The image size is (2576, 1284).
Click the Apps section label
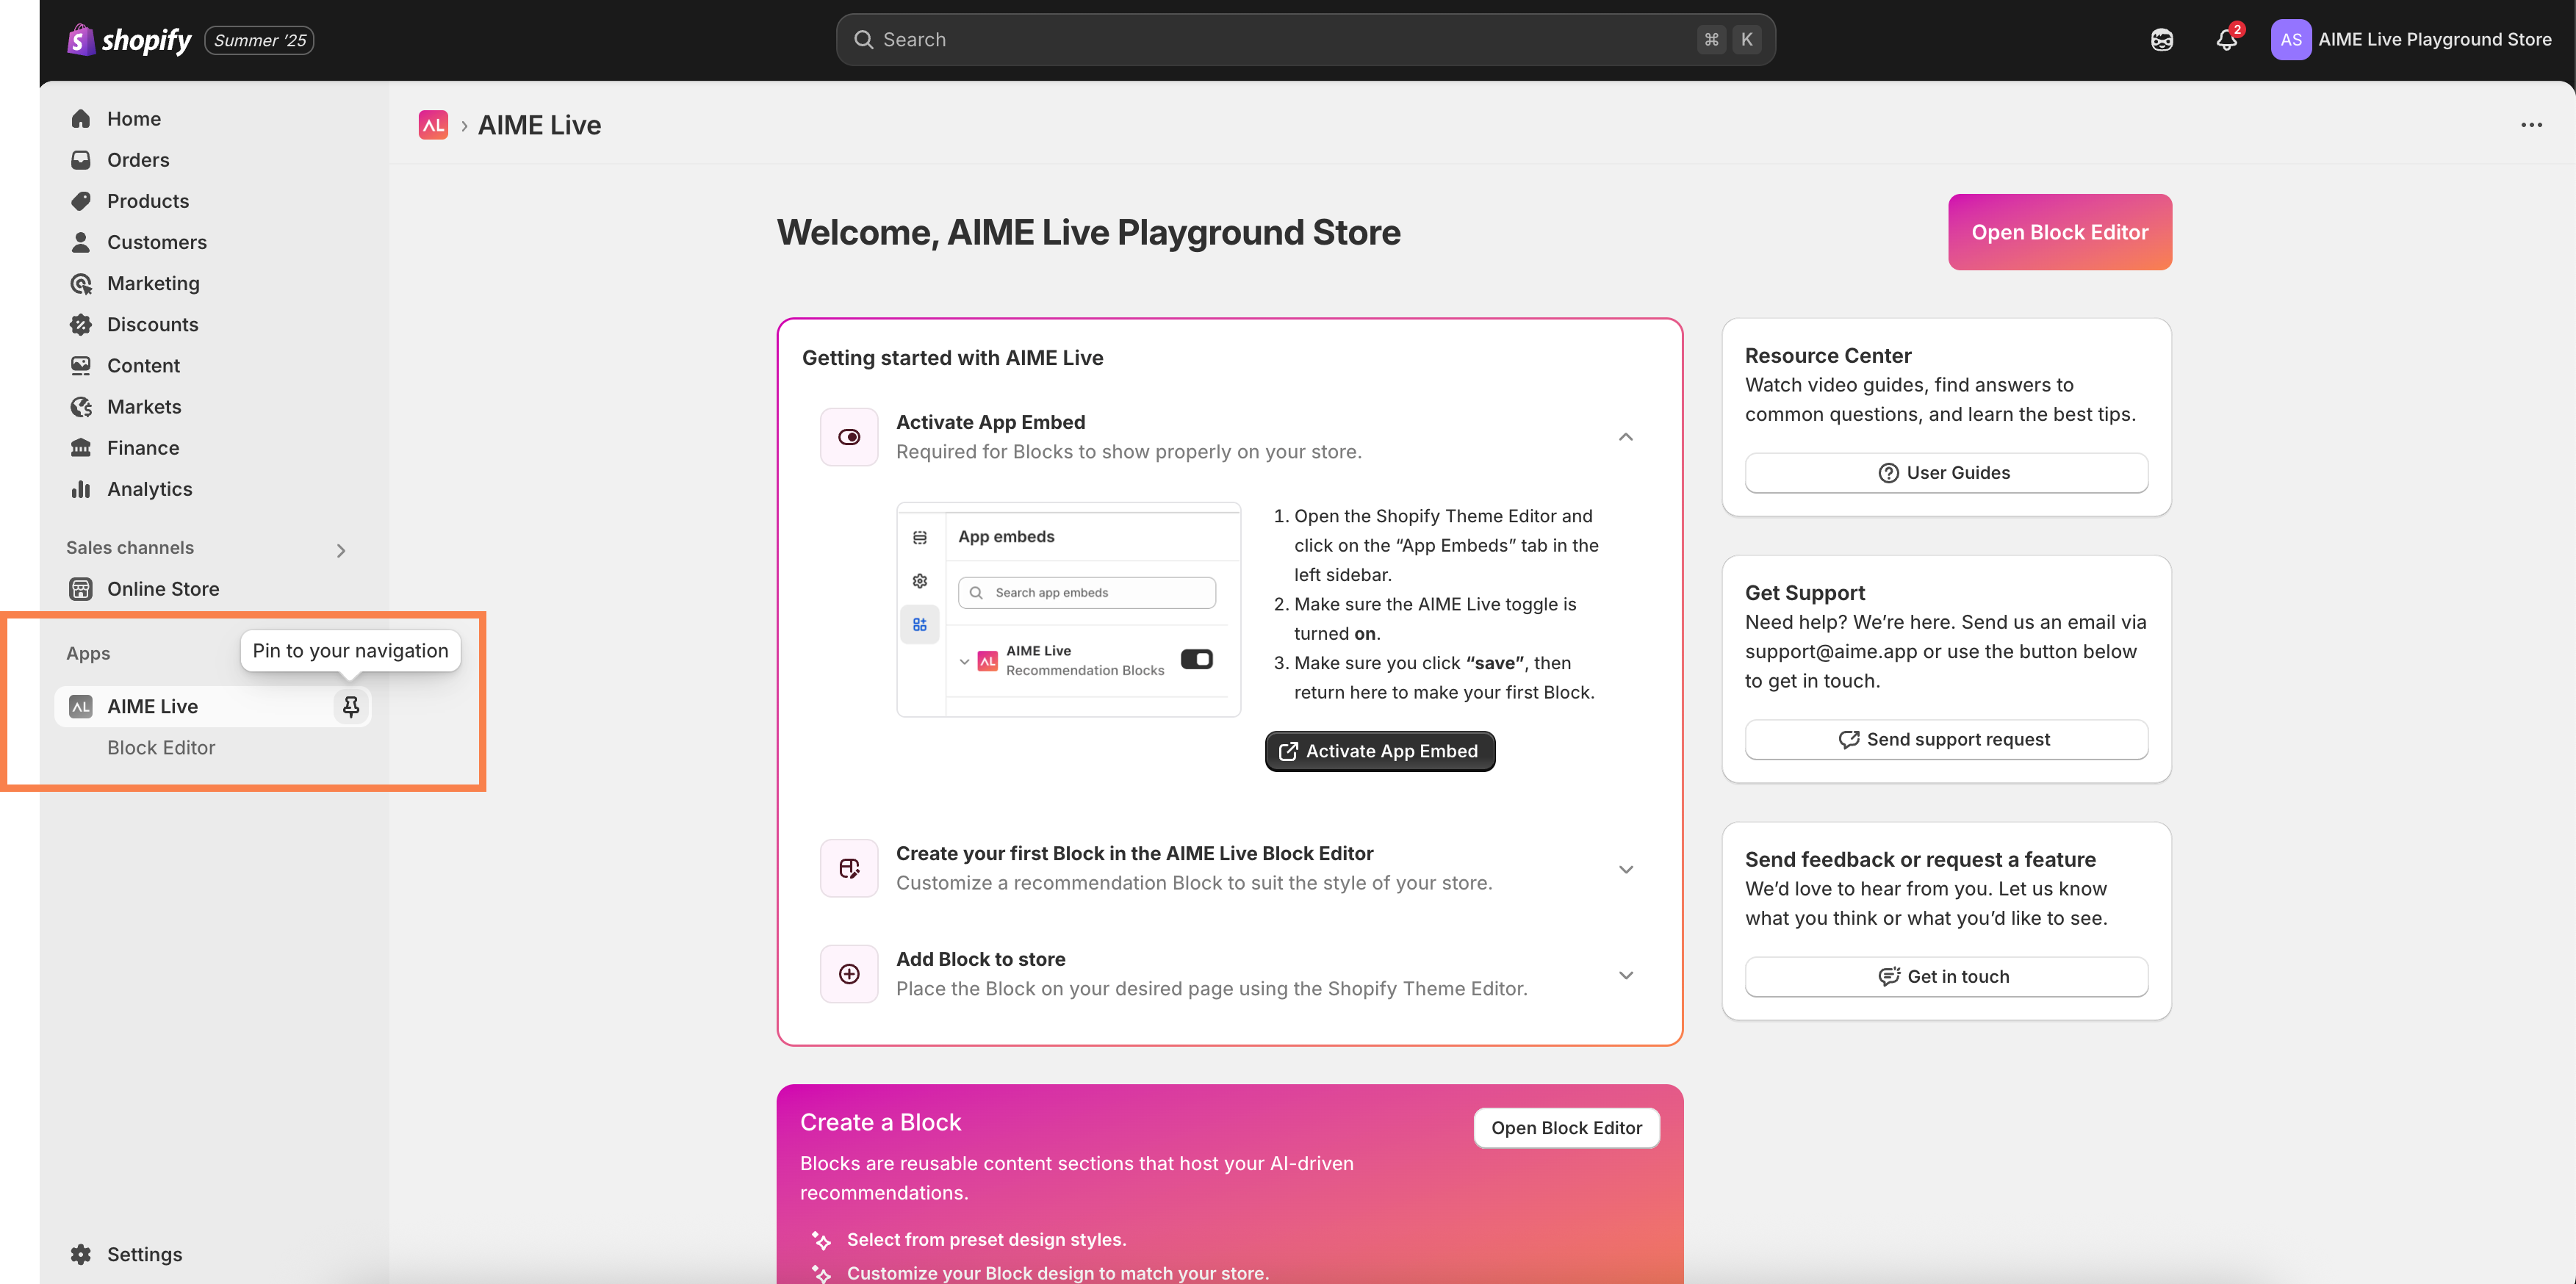pos(88,653)
